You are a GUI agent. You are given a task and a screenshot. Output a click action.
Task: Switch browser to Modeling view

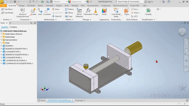[14, 27]
